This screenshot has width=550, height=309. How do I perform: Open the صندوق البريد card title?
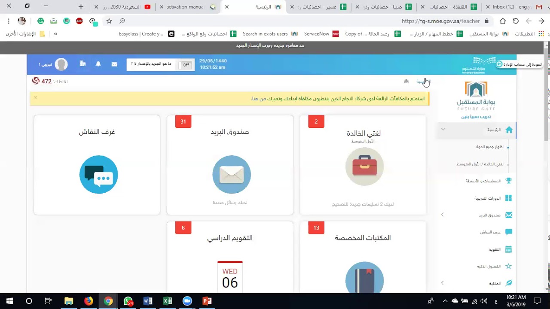coord(230,132)
